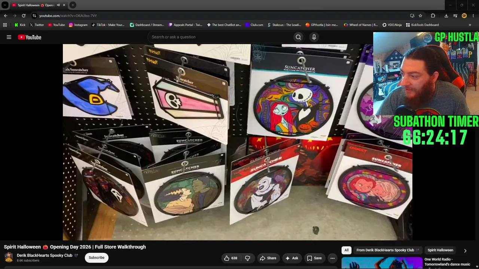Image resolution: width=479 pixels, height=269 pixels.
Task: Click the youtube.com address bar URL
Action: 68,16
